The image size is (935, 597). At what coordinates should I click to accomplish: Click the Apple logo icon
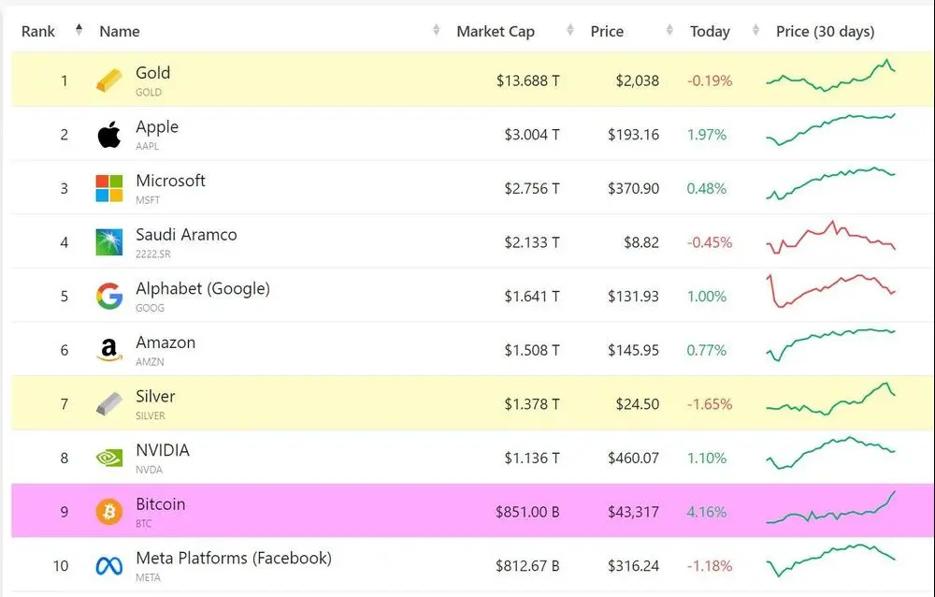[109, 135]
